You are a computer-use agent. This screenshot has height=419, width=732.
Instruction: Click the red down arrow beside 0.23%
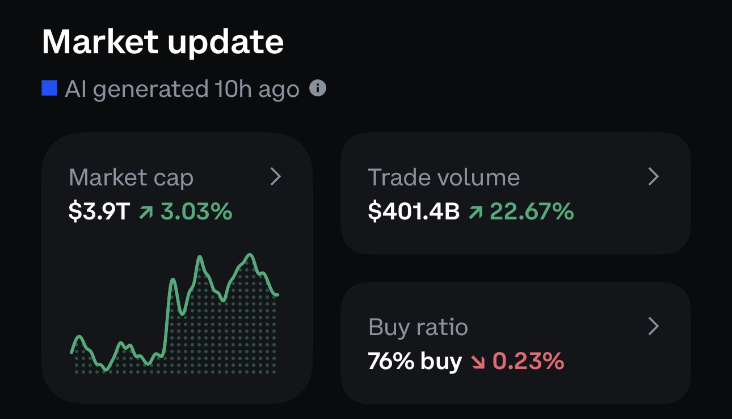[x=478, y=361]
